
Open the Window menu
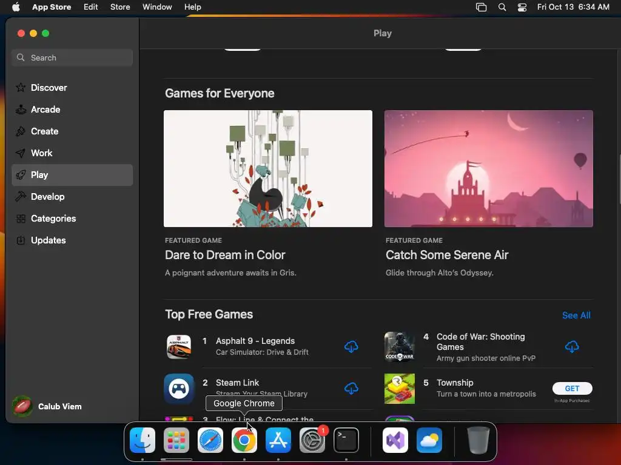coord(157,7)
